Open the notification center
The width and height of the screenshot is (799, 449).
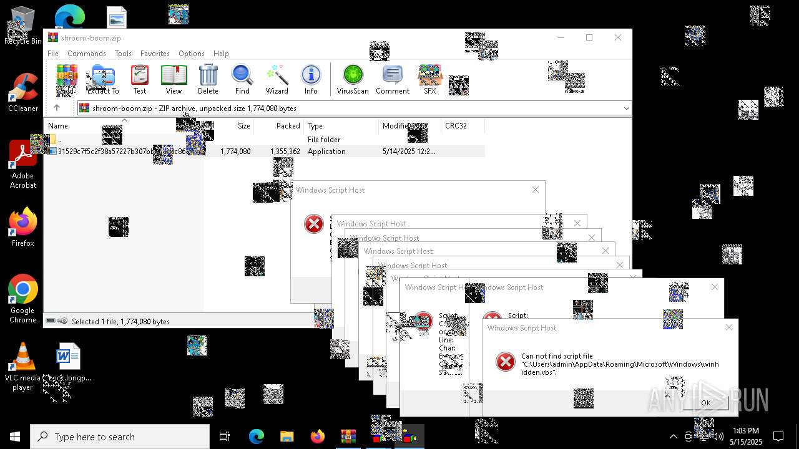click(x=778, y=437)
